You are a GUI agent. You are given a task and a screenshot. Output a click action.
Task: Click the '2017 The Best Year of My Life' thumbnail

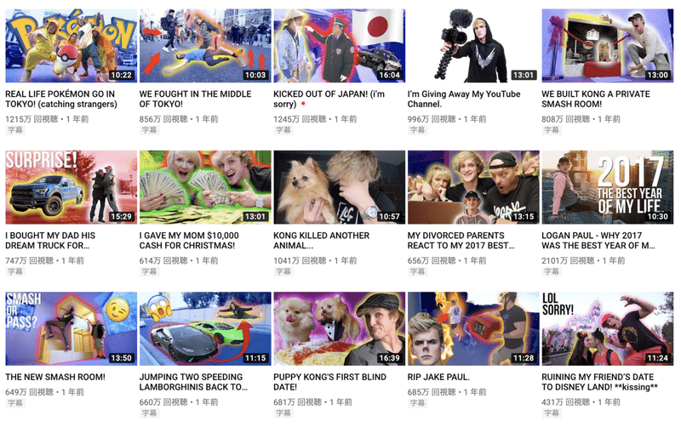(x=608, y=187)
